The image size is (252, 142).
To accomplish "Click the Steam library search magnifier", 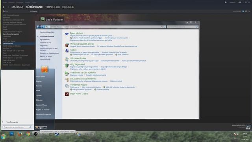I will pyautogui.click(x=4, y=11).
